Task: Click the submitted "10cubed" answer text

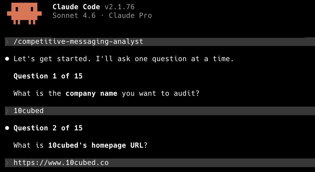Action: (28, 111)
